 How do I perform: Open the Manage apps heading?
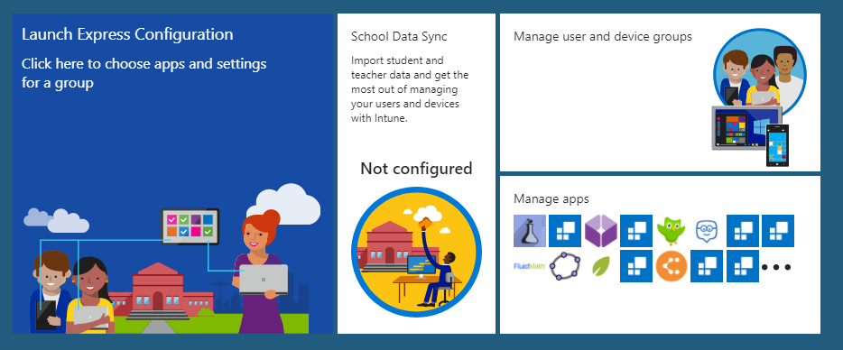pyautogui.click(x=551, y=199)
